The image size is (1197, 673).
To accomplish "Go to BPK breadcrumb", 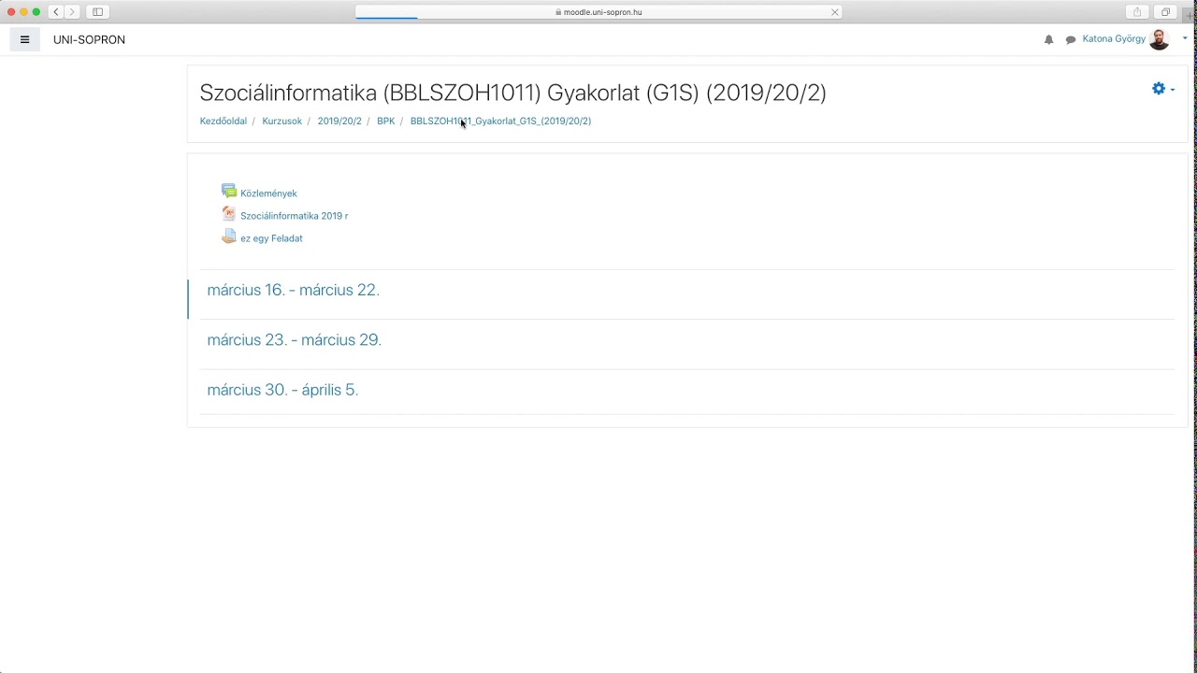I will click(x=386, y=121).
